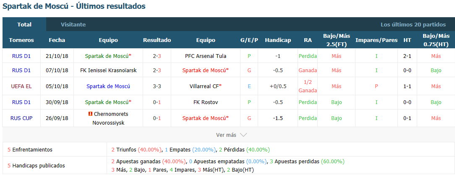455x175 pixels.
Task: Click the Resultado column header
Action: (157, 40)
